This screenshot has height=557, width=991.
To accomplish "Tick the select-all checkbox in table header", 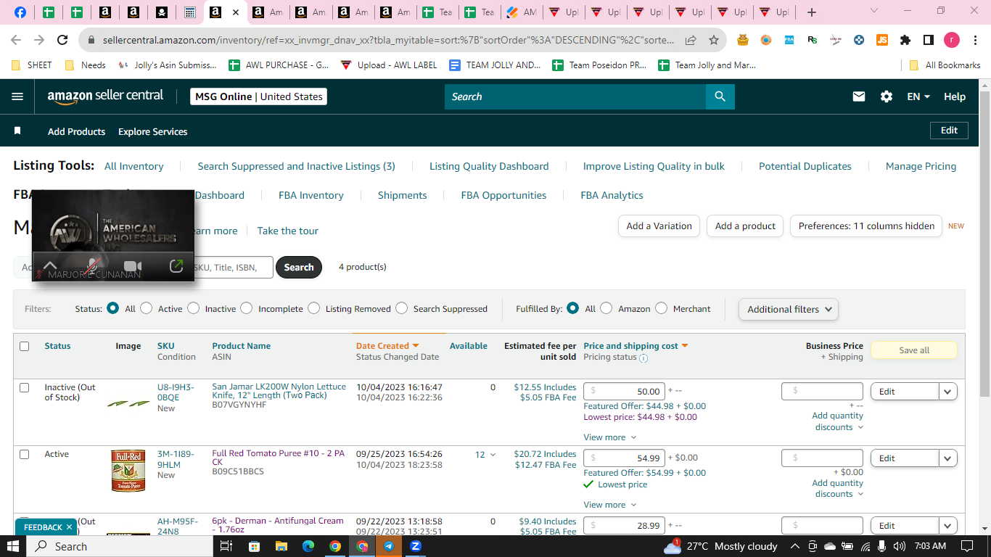I will click(24, 346).
